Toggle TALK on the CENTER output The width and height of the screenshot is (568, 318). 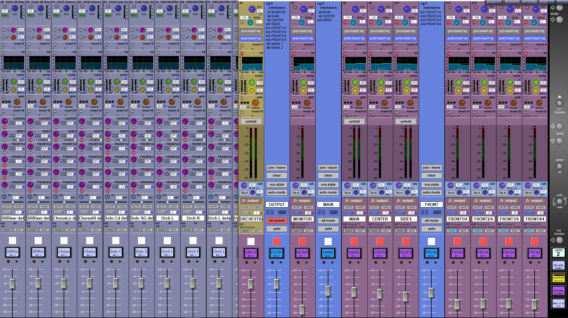pyautogui.click(x=373, y=193)
